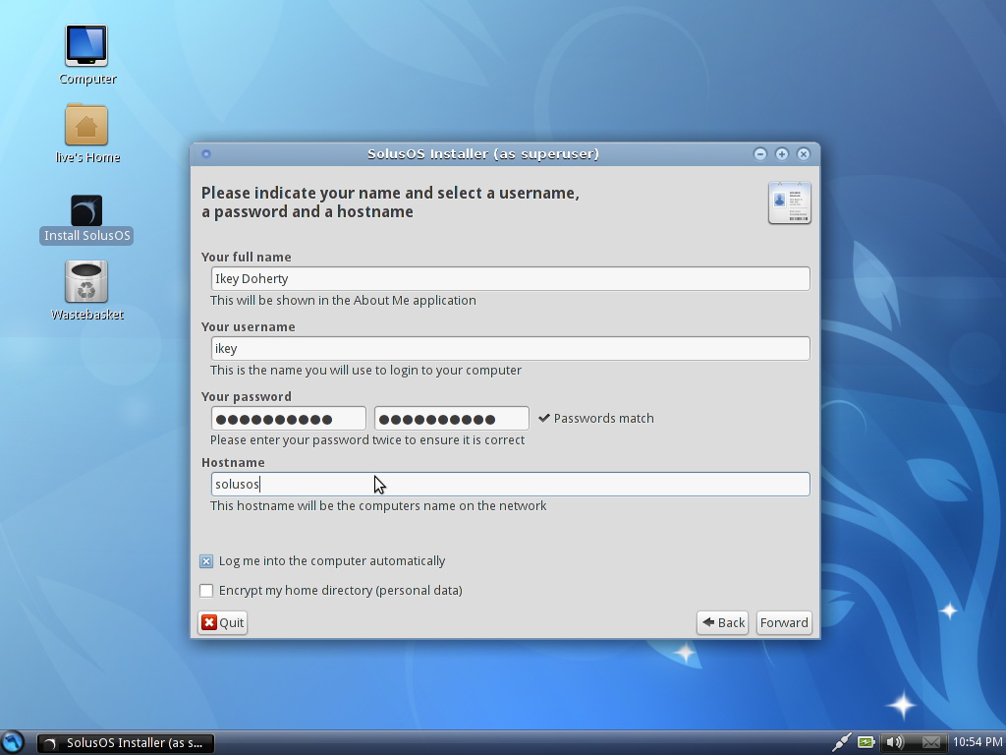The image size is (1006, 755).
Task: Select the SolusOS Installer taskbar entry
Action: click(126, 743)
